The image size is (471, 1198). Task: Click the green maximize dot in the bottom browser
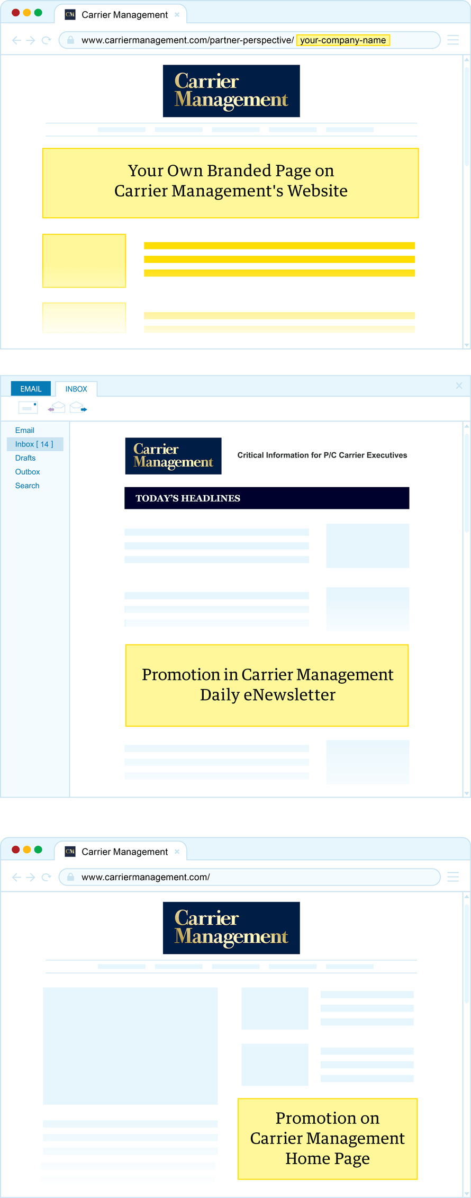pos(38,850)
